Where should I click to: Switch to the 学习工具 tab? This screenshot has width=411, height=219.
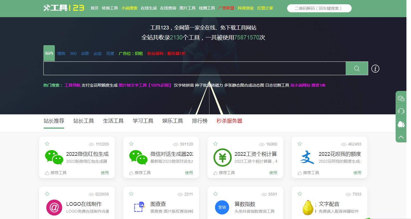coord(143,121)
